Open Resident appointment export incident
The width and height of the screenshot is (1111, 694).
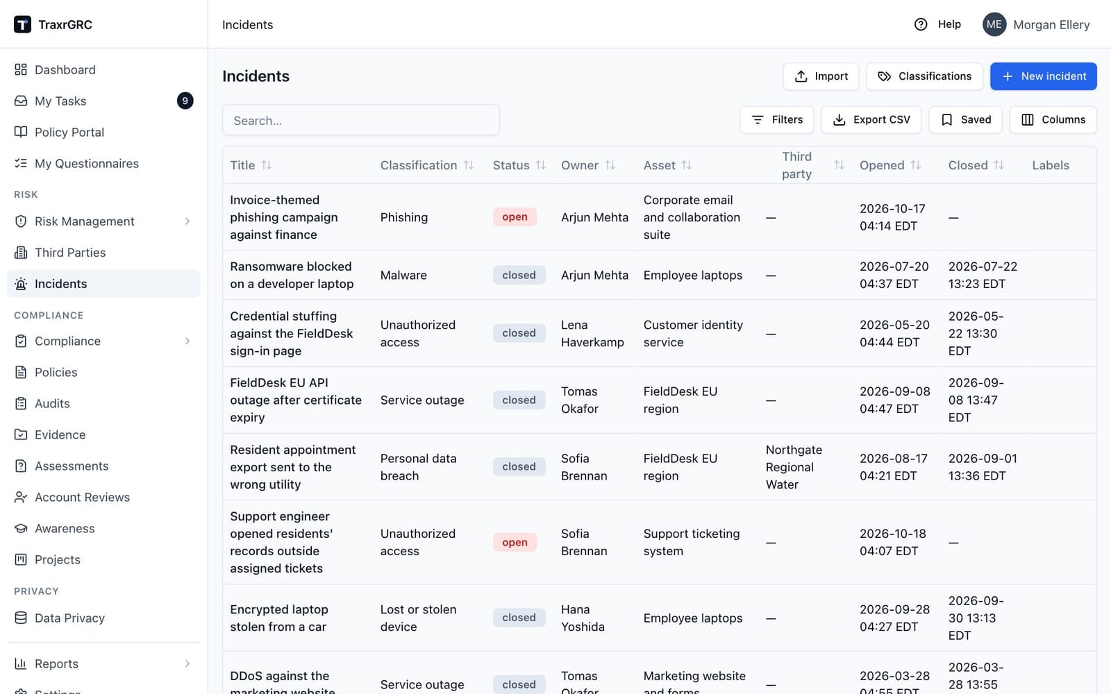tap(293, 467)
